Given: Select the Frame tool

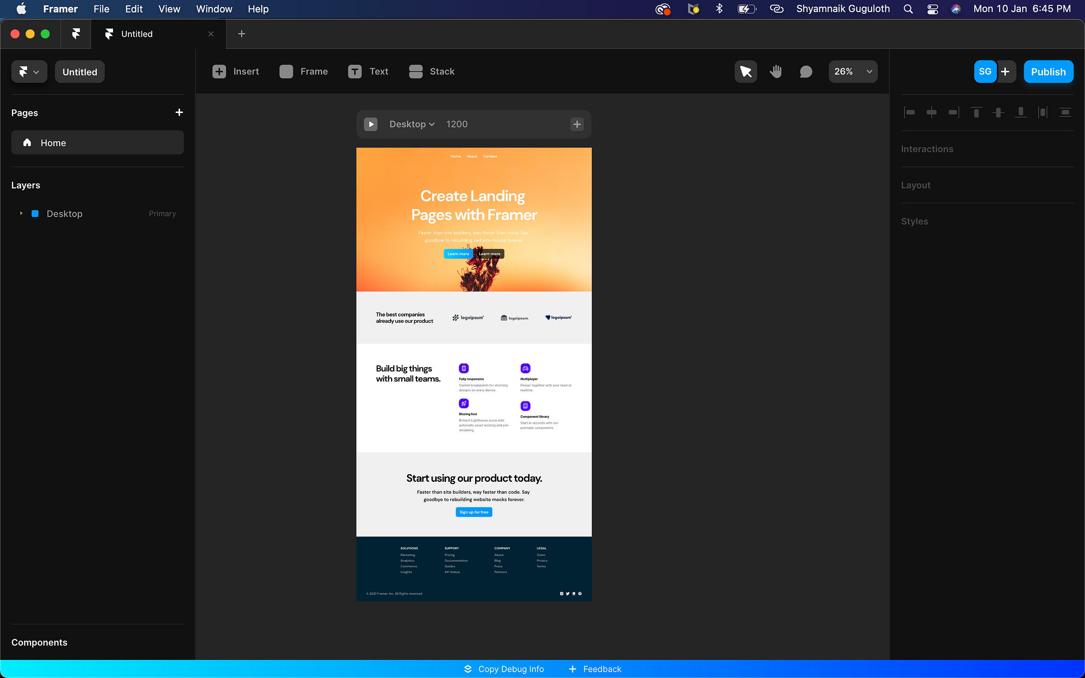Looking at the screenshot, I should click(x=303, y=71).
